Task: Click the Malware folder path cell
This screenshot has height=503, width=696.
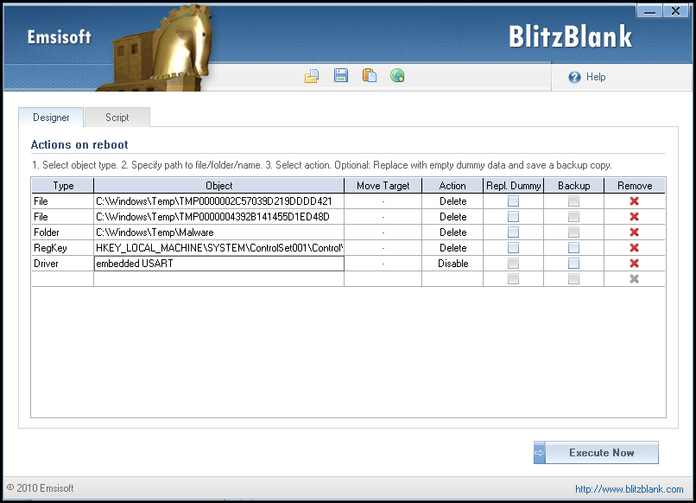Action: pyautogui.click(x=218, y=232)
